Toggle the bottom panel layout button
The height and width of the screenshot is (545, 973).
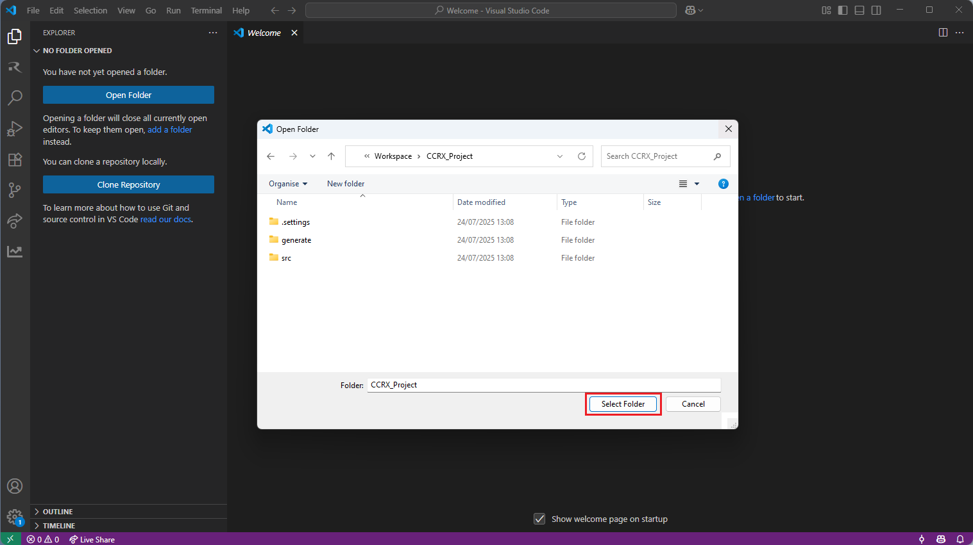(x=859, y=10)
